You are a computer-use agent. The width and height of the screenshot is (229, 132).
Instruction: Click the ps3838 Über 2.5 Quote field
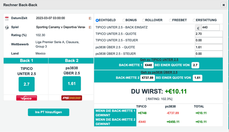(209, 47)
